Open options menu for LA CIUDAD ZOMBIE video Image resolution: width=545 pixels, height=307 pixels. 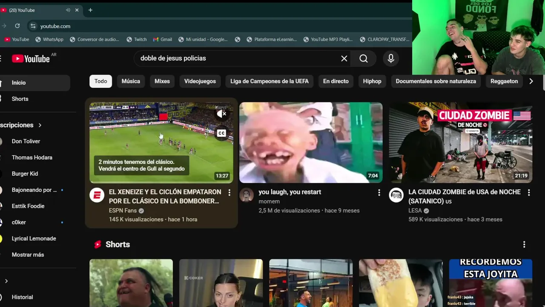pos(529,193)
